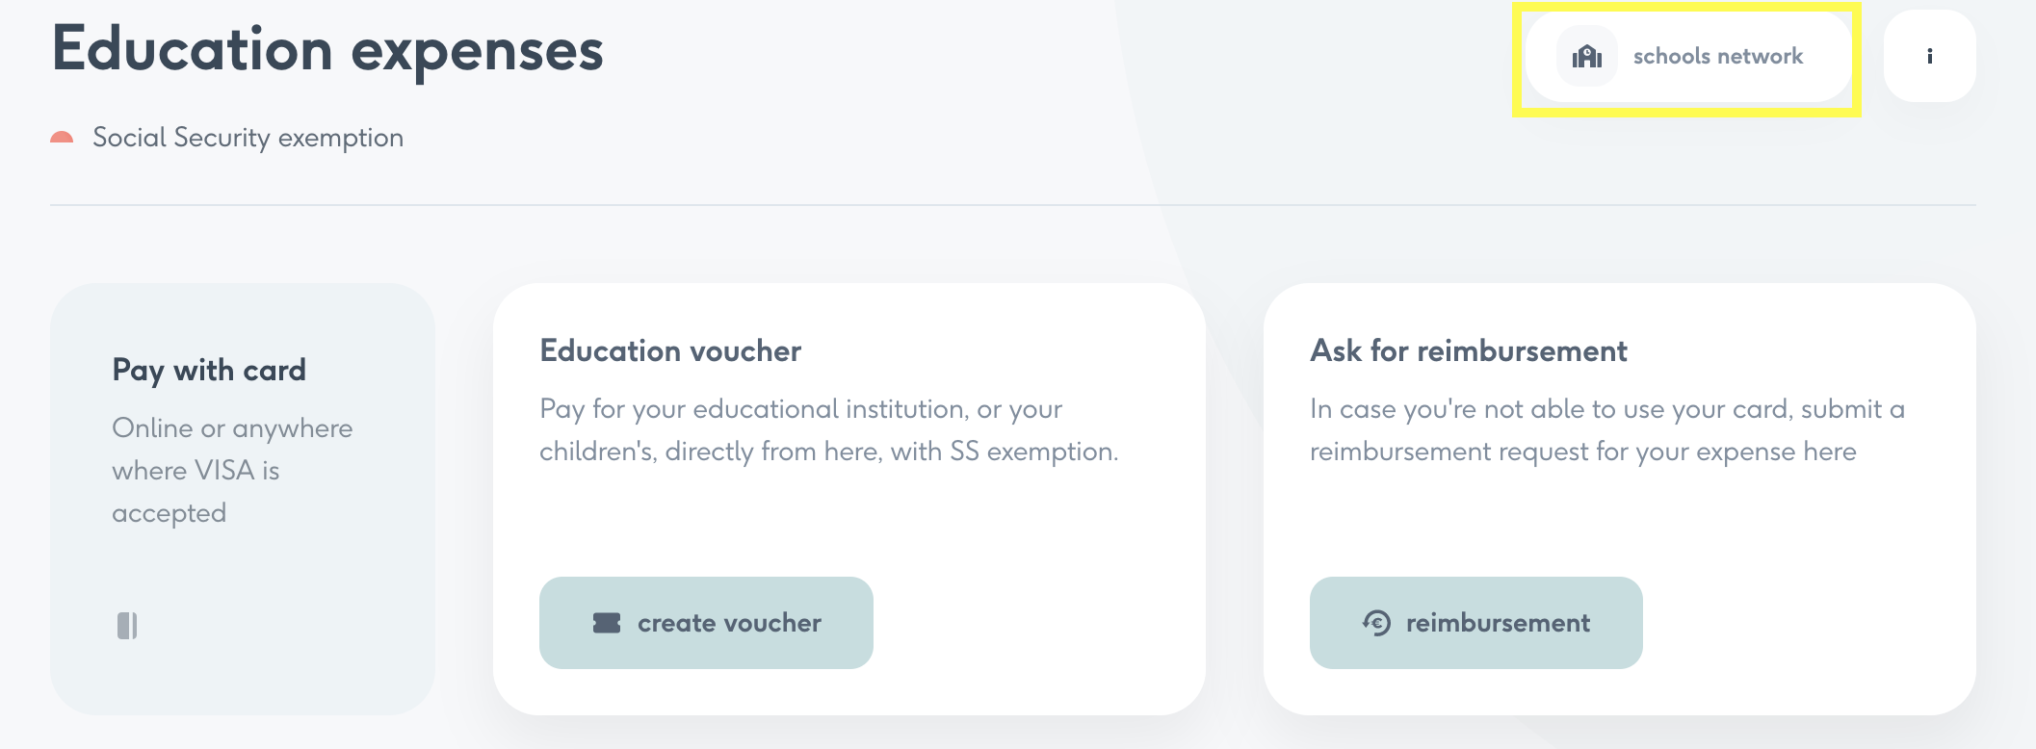Open the schools network page
Image resolution: width=2036 pixels, height=749 pixels.
coord(1688,56)
